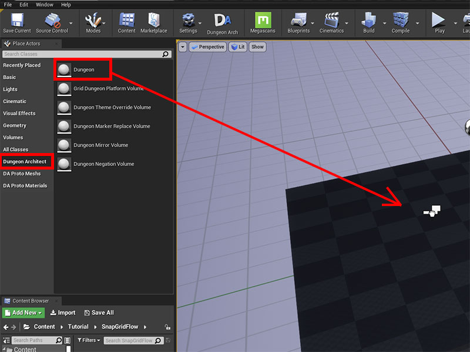The height and width of the screenshot is (352, 470).
Task: Select Dungeon Negation Volume actor
Action: pos(96,164)
